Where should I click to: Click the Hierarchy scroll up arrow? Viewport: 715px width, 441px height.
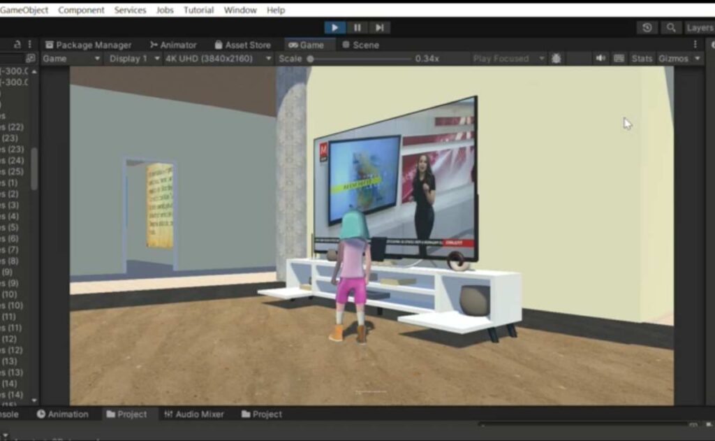coord(34,72)
